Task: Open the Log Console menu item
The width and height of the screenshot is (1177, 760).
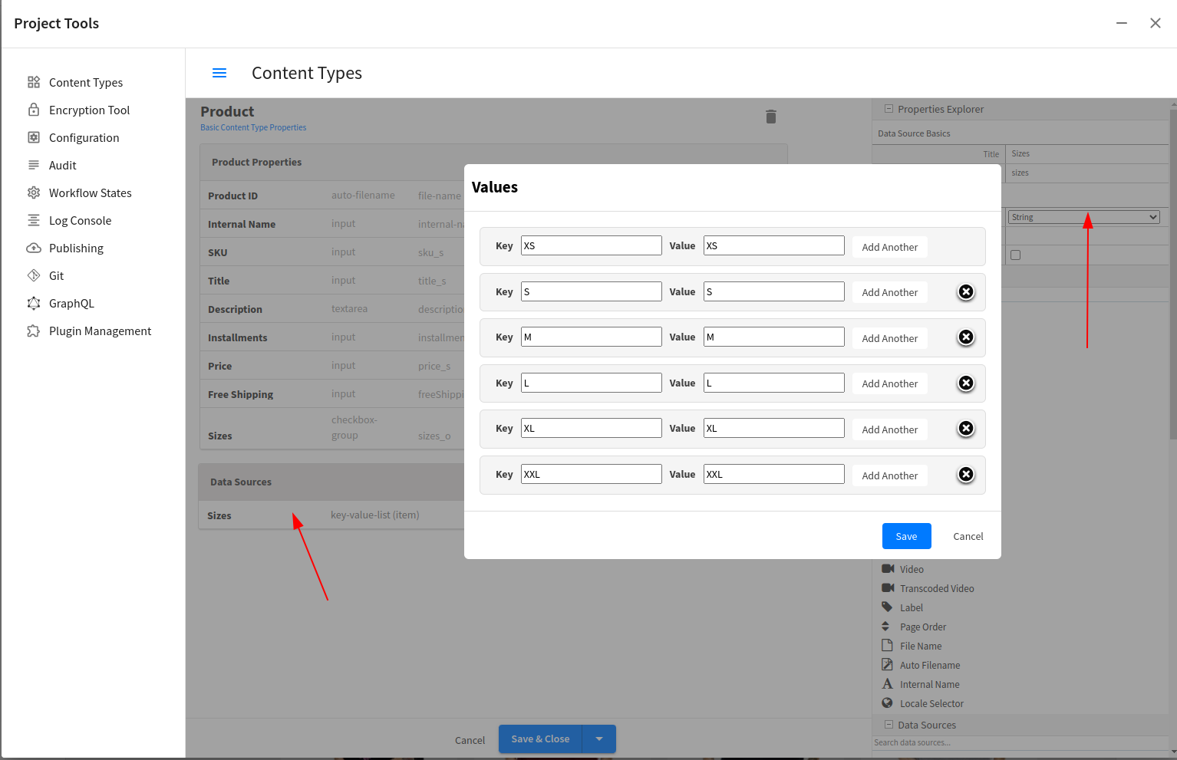Action: pos(80,221)
